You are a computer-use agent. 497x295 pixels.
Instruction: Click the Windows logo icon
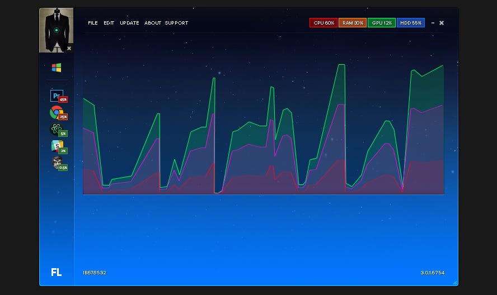pyautogui.click(x=57, y=68)
